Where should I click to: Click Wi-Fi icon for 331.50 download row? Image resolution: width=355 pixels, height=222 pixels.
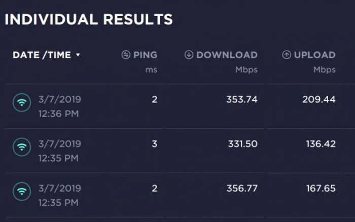point(22,147)
